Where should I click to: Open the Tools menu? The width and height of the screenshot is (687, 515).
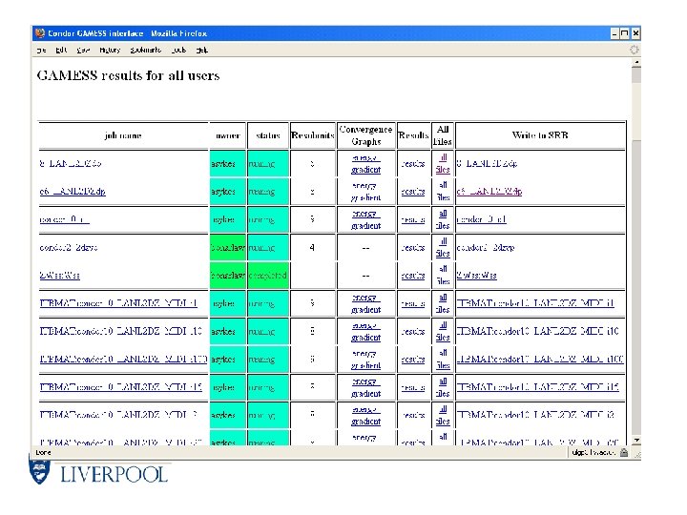[x=178, y=50]
